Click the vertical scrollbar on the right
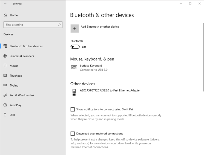The height and width of the screenshot is (155, 204). click(x=204, y=57)
